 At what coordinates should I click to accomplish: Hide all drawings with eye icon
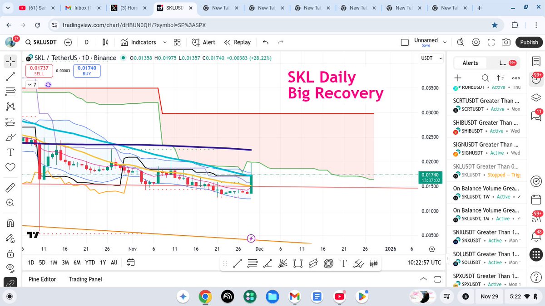pos(11,267)
